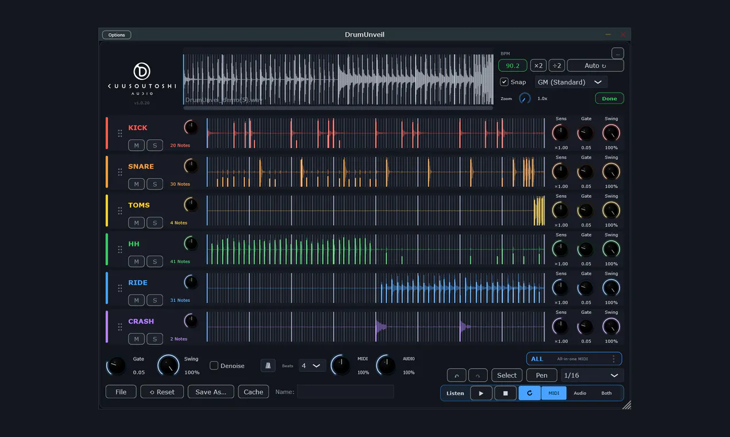The image size is (730, 437).
Task: Double the tempo with ×2 button
Action: [538, 66]
